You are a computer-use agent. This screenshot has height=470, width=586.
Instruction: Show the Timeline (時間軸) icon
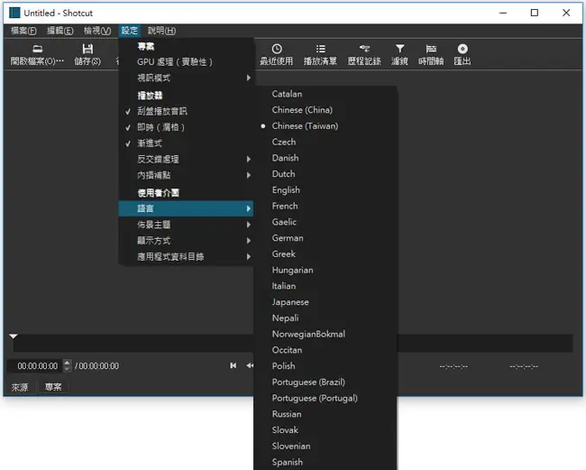point(431,49)
